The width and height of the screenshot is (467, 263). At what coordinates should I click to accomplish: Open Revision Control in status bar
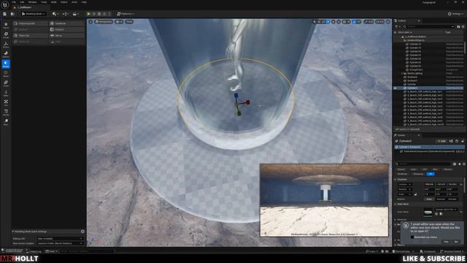coord(452,251)
